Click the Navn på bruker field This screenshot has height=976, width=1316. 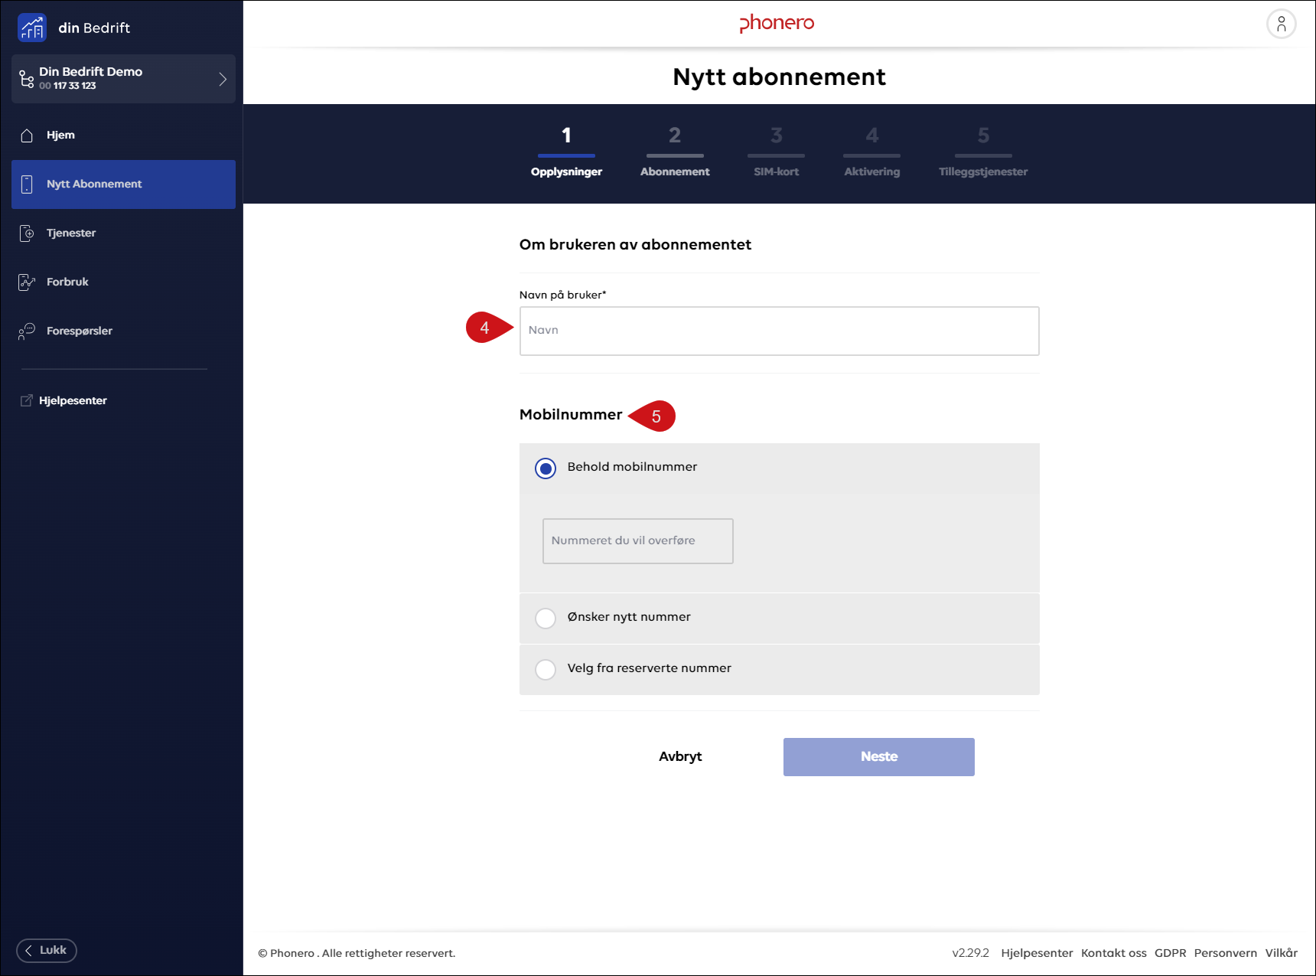(x=779, y=331)
